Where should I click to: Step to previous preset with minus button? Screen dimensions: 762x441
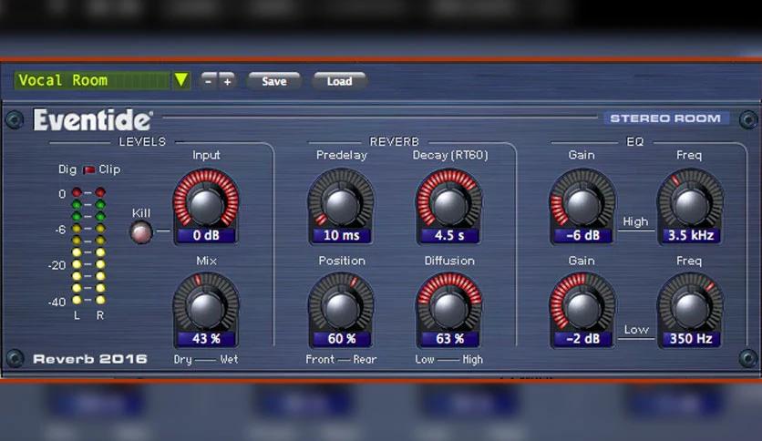pos(209,81)
